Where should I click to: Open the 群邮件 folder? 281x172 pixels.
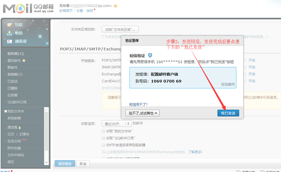coord(12,68)
